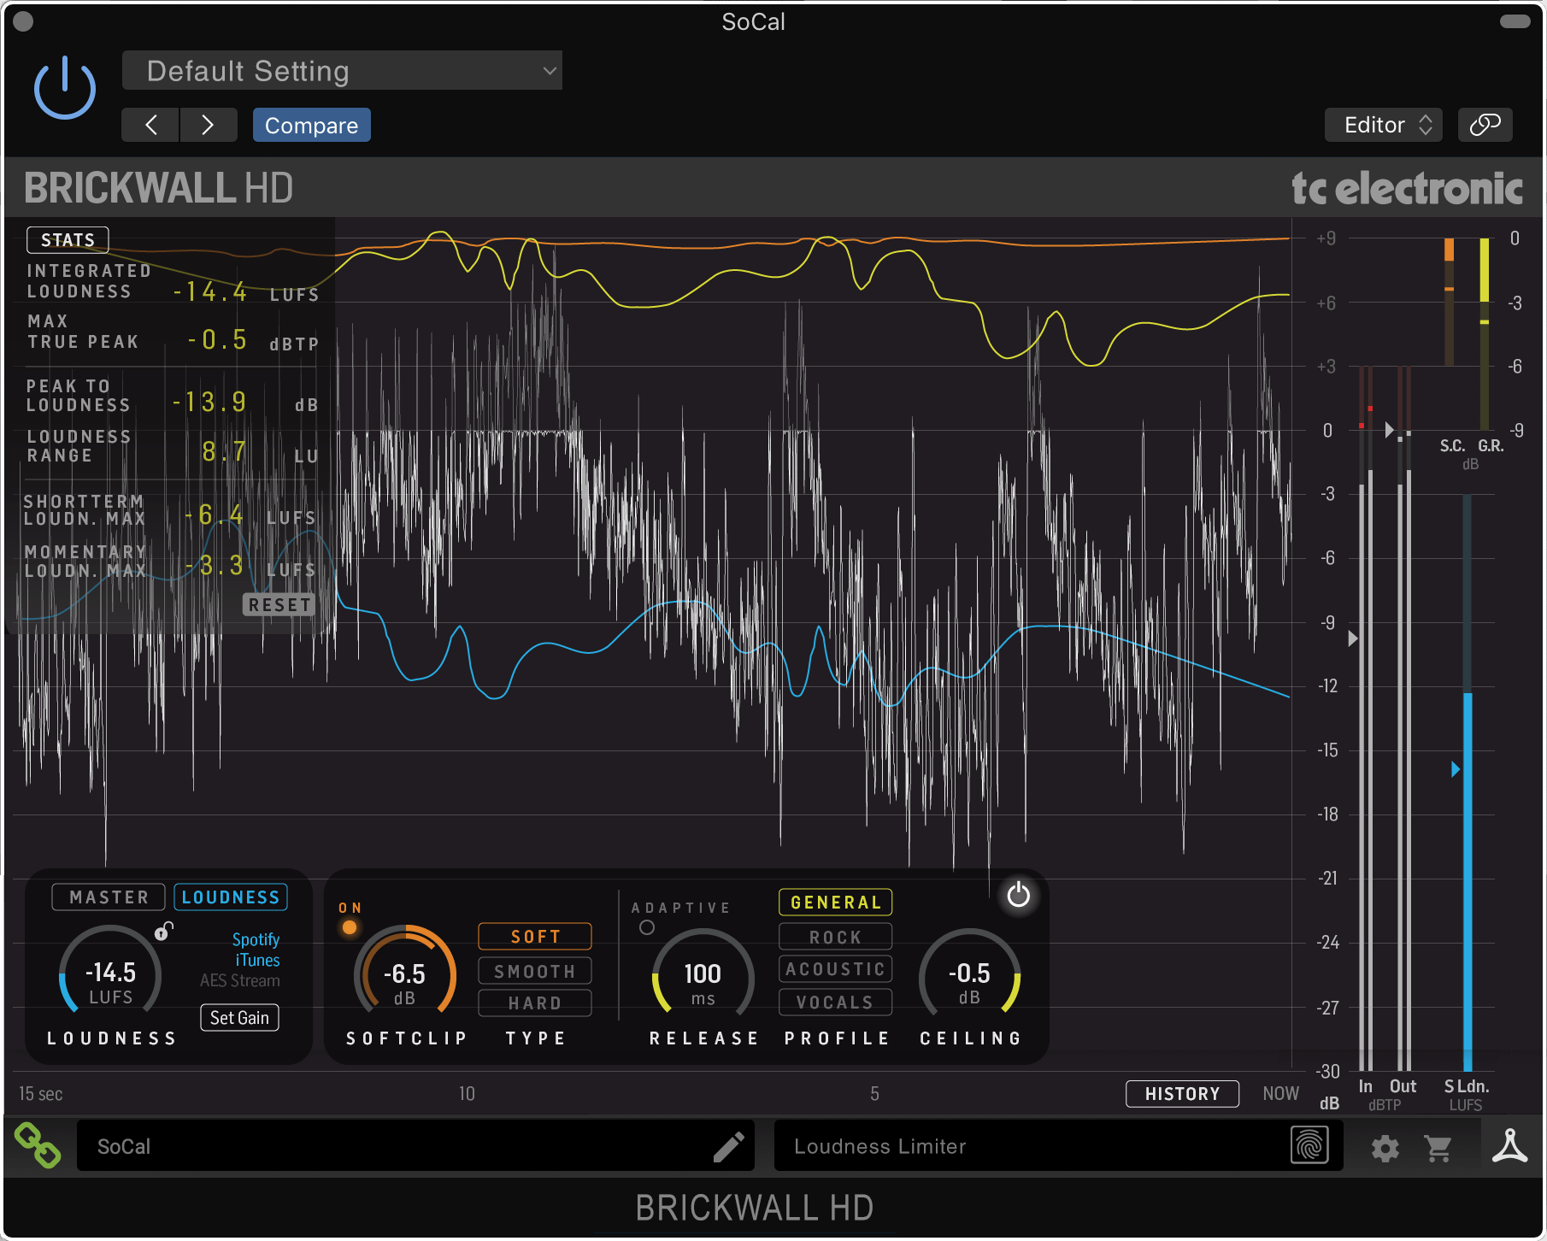Viewport: 1547px width, 1241px height.
Task: Click the green chain link icon bottom left
Action: (38, 1146)
